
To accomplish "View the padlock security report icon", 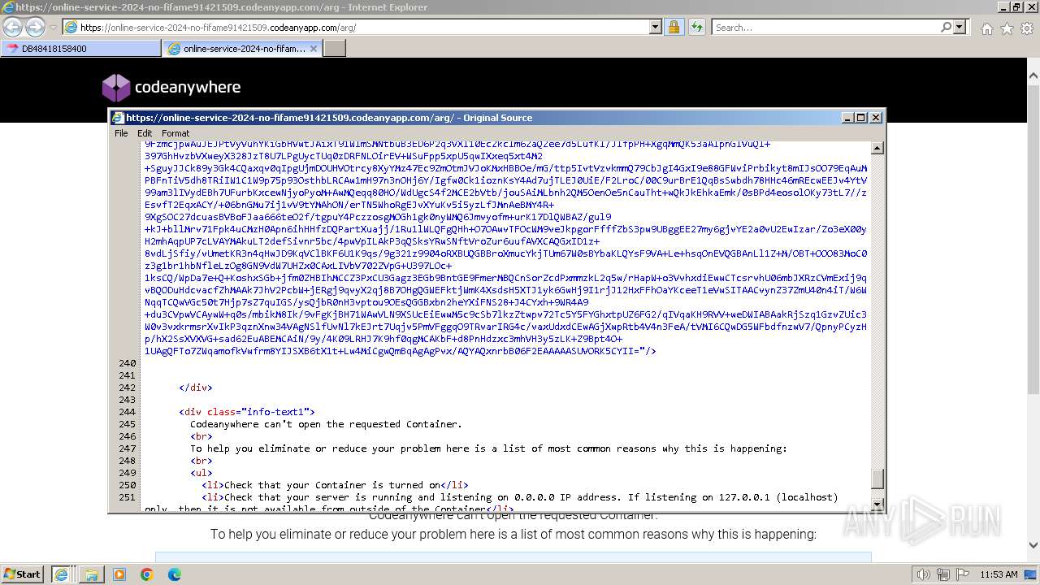I will click(x=674, y=27).
